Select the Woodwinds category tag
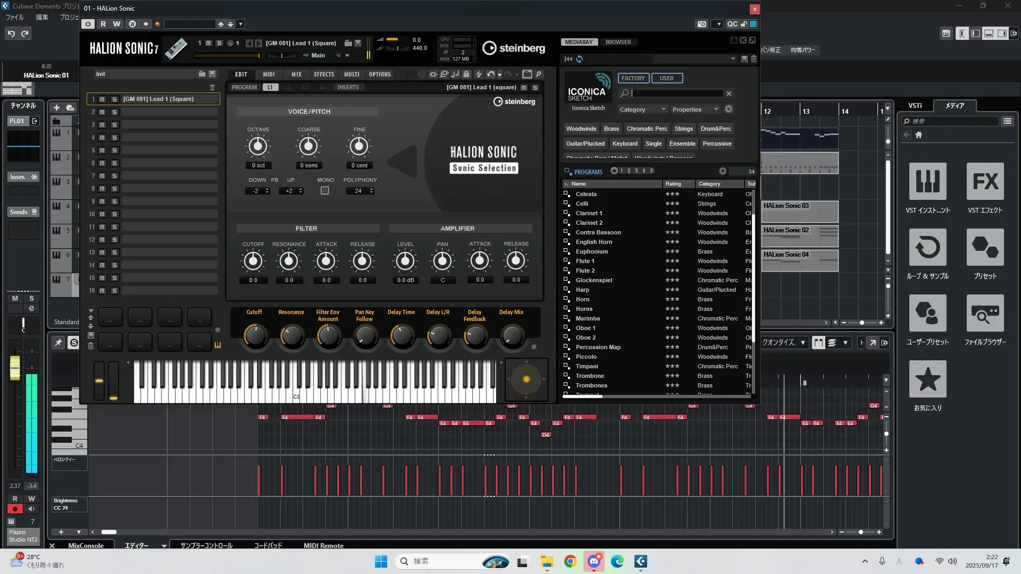Viewport: 1021px width, 574px height. coord(581,129)
